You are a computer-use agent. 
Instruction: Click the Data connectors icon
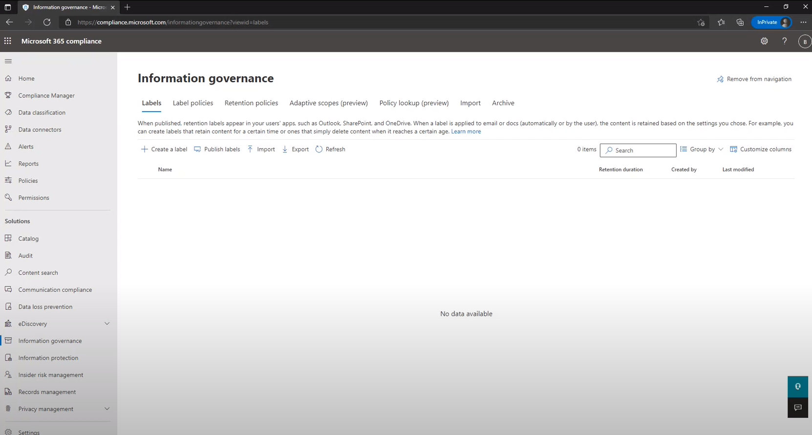pyautogui.click(x=8, y=130)
